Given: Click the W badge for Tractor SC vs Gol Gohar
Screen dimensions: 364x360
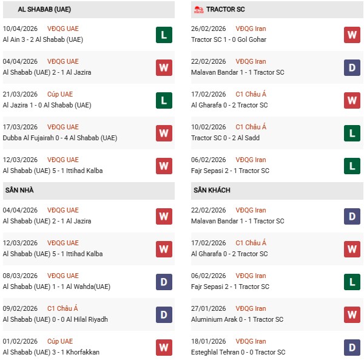Looking at the screenshot, I should point(352,35).
